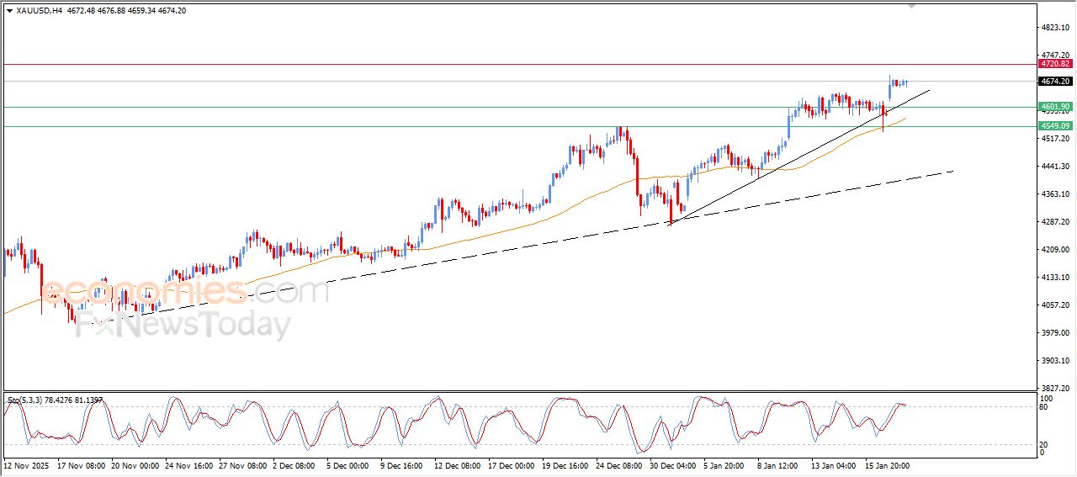
Task: Click the triangle arrow beside XAUUSD,H4
Action: click(x=9, y=11)
